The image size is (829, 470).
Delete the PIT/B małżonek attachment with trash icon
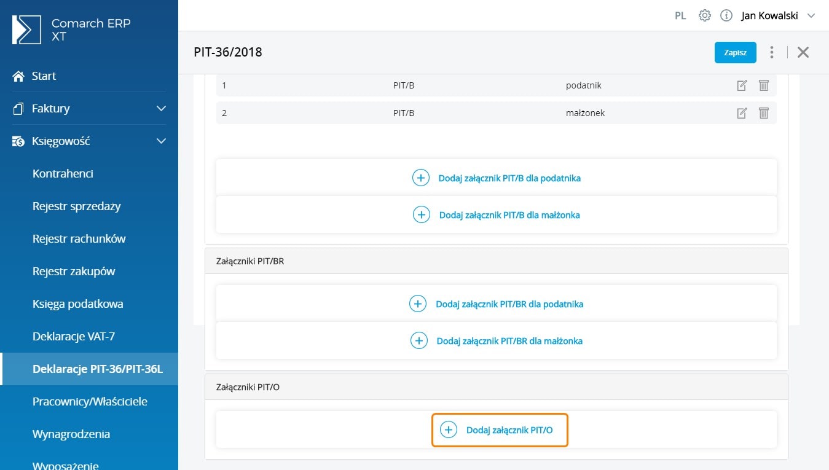pos(763,113)
